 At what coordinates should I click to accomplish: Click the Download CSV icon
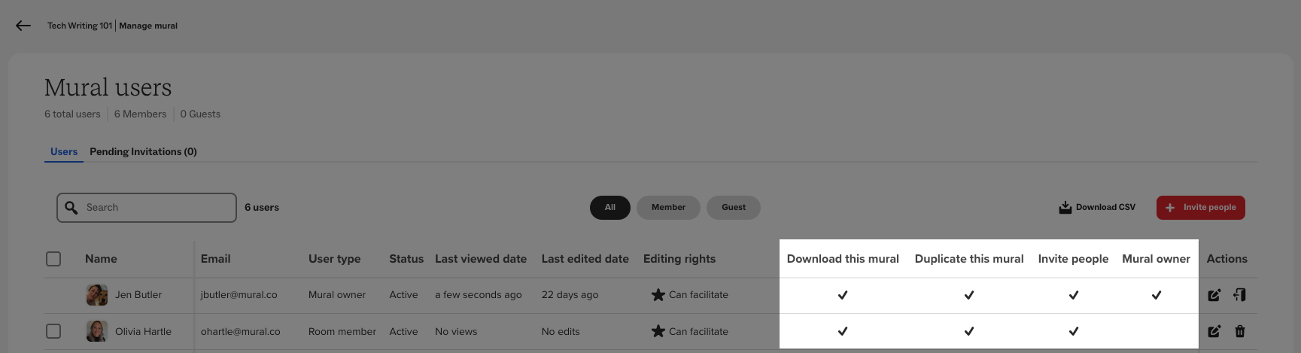[x=1065, y=208]
